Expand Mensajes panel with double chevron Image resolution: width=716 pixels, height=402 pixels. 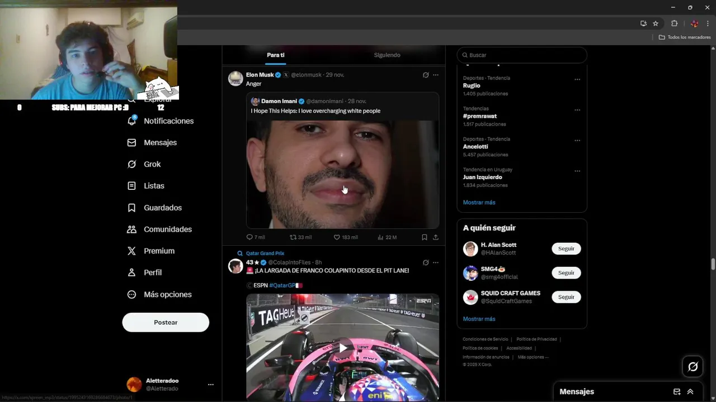690,392
